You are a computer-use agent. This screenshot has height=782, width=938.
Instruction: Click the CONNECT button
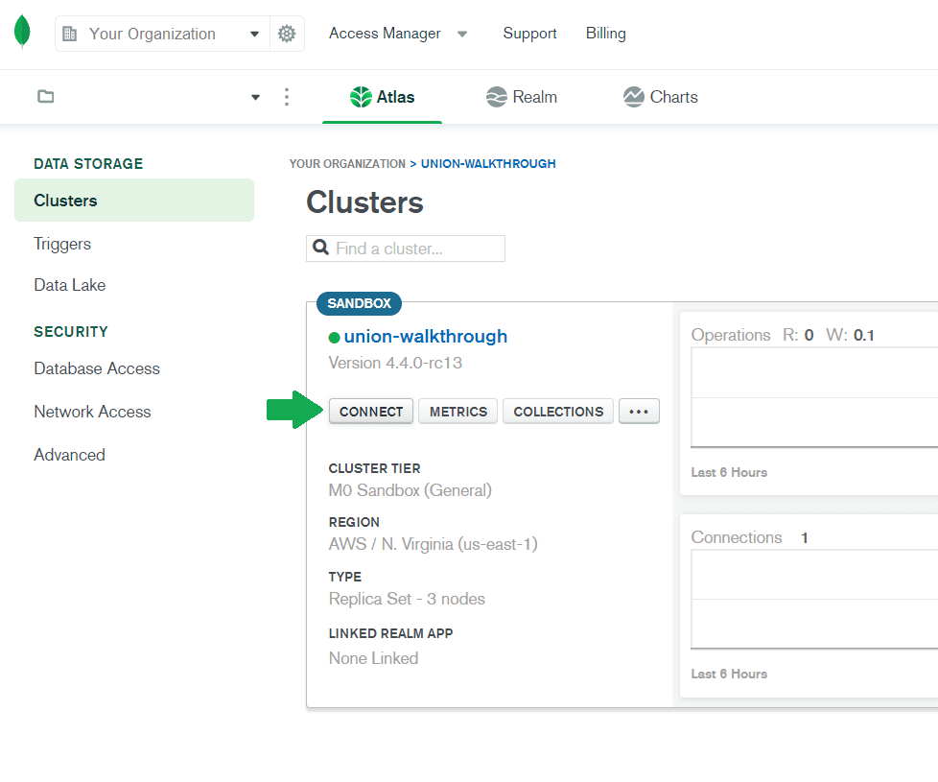[370, 411]
